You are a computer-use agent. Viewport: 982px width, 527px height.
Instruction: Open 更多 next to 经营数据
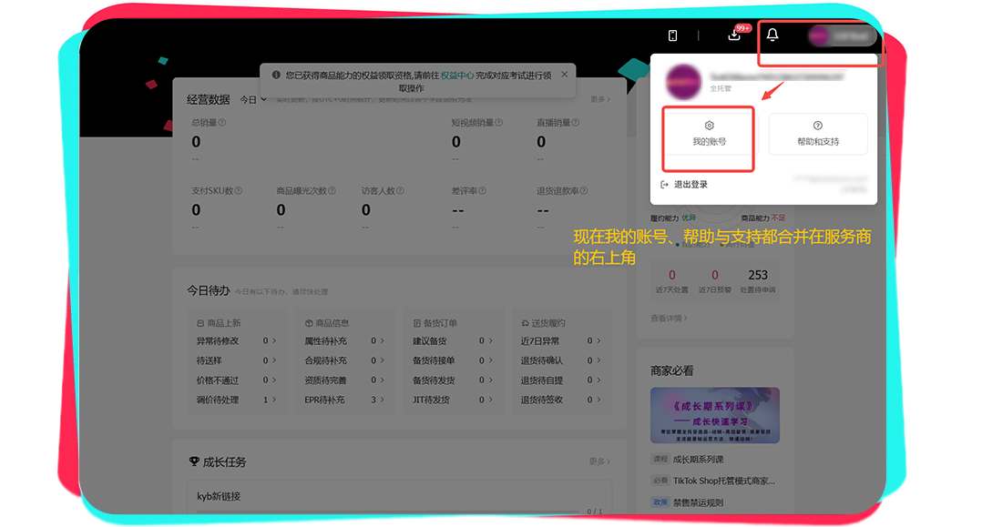(x=599, y=100)
